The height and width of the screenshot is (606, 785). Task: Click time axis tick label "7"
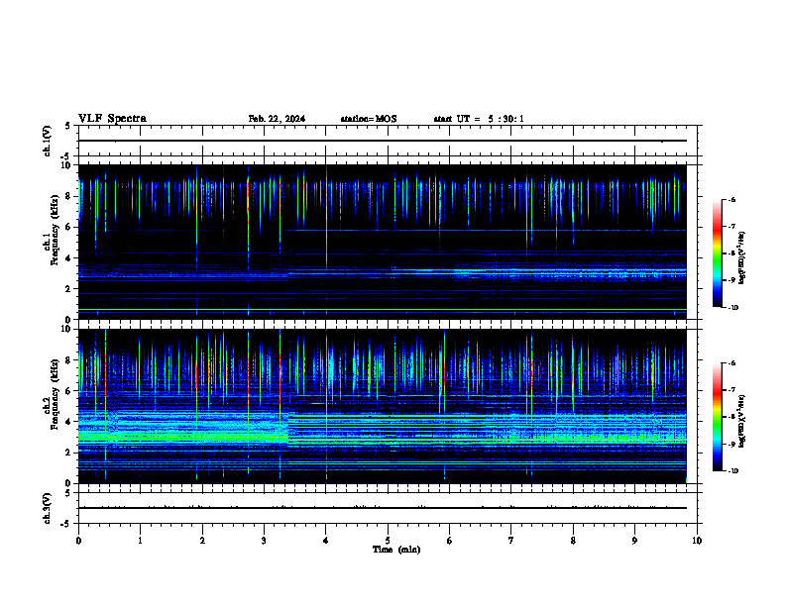point(511,541)
